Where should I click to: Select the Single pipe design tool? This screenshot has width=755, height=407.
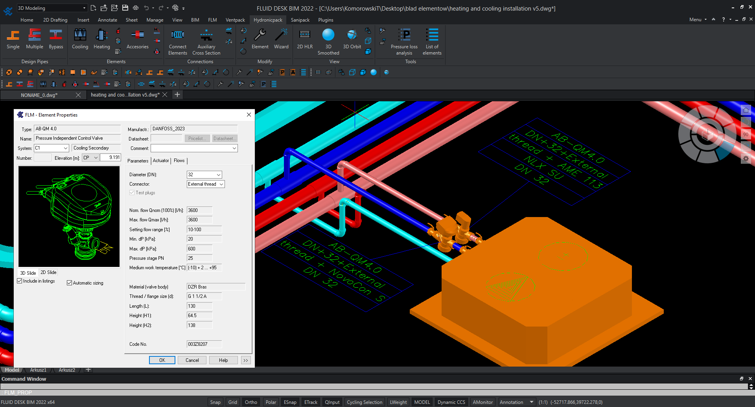coord(13,39)
